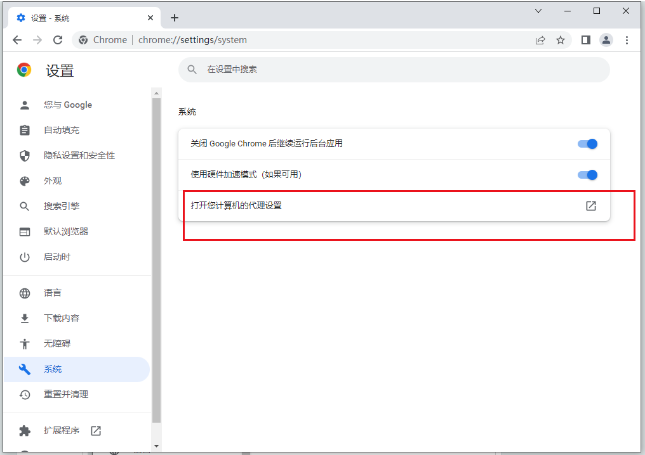The image size is (645, 455).
Task: Click the shield icon beside 隐私设置和安全性
Action: coord(25,156)
